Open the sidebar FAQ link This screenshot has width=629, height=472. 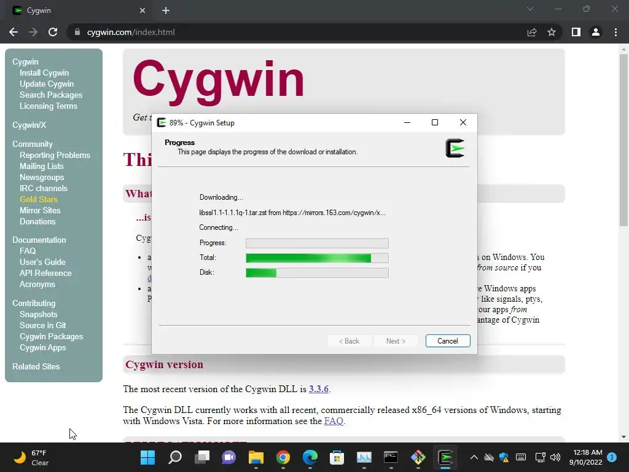click(28, 251)
